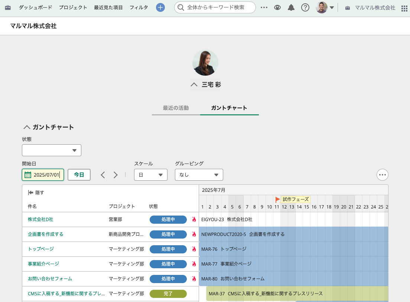The width and height of the screenshot is (410, 302).
Task: Click the MAR-80 お問い合わせフォーム Gantt bar
Action: 294,279
